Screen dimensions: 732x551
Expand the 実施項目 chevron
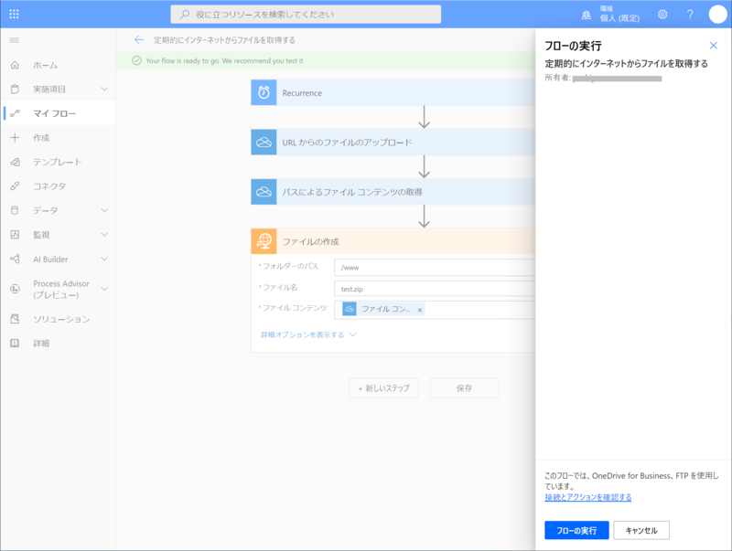(x=104, y=89)
